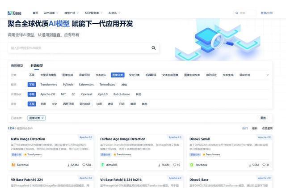Viewport: 286px width, 188px height.
Task: Filter license by MIT
Action: point(63,94)
